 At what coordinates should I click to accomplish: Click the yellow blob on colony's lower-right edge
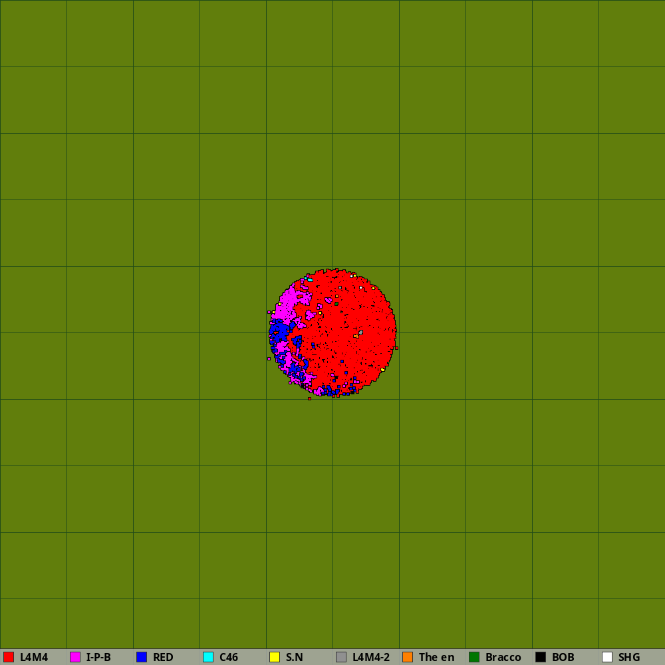382,370
